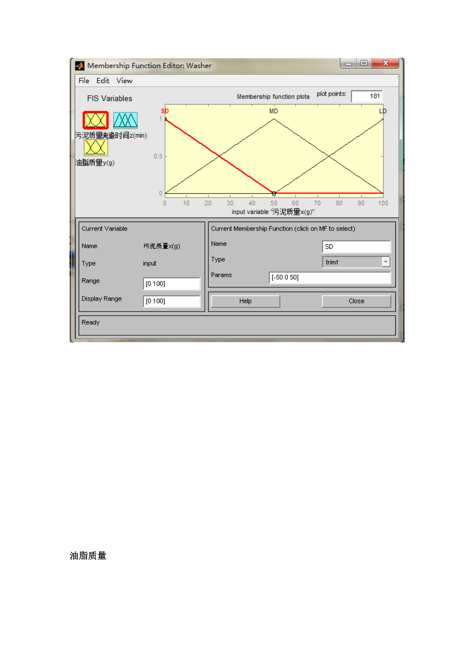Click the 油脂质量 heading below the window
The height and width of the screenshot is (650, 459).
88,556
